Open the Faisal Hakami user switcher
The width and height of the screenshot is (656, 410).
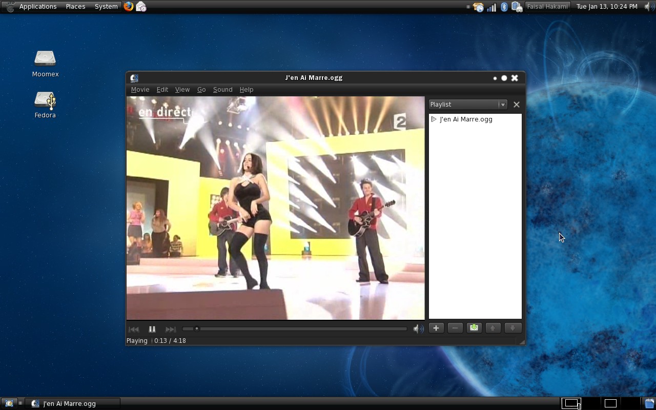click(547, 7)
